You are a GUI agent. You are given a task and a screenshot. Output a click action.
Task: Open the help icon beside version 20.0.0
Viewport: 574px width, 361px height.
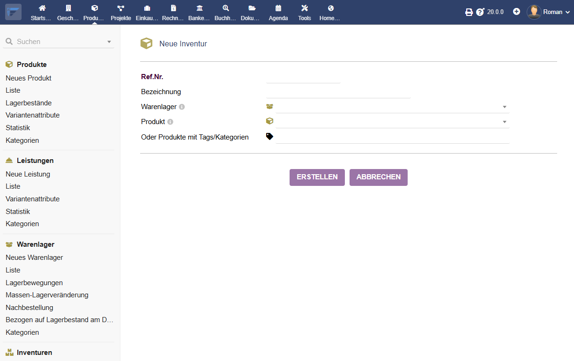click(x=480, y=12)
